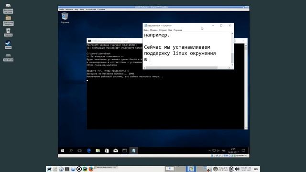Switch to highlighted workspace in host pager
Image resolution: width=306 pixels, height=172 pixels.
(191, 169)
